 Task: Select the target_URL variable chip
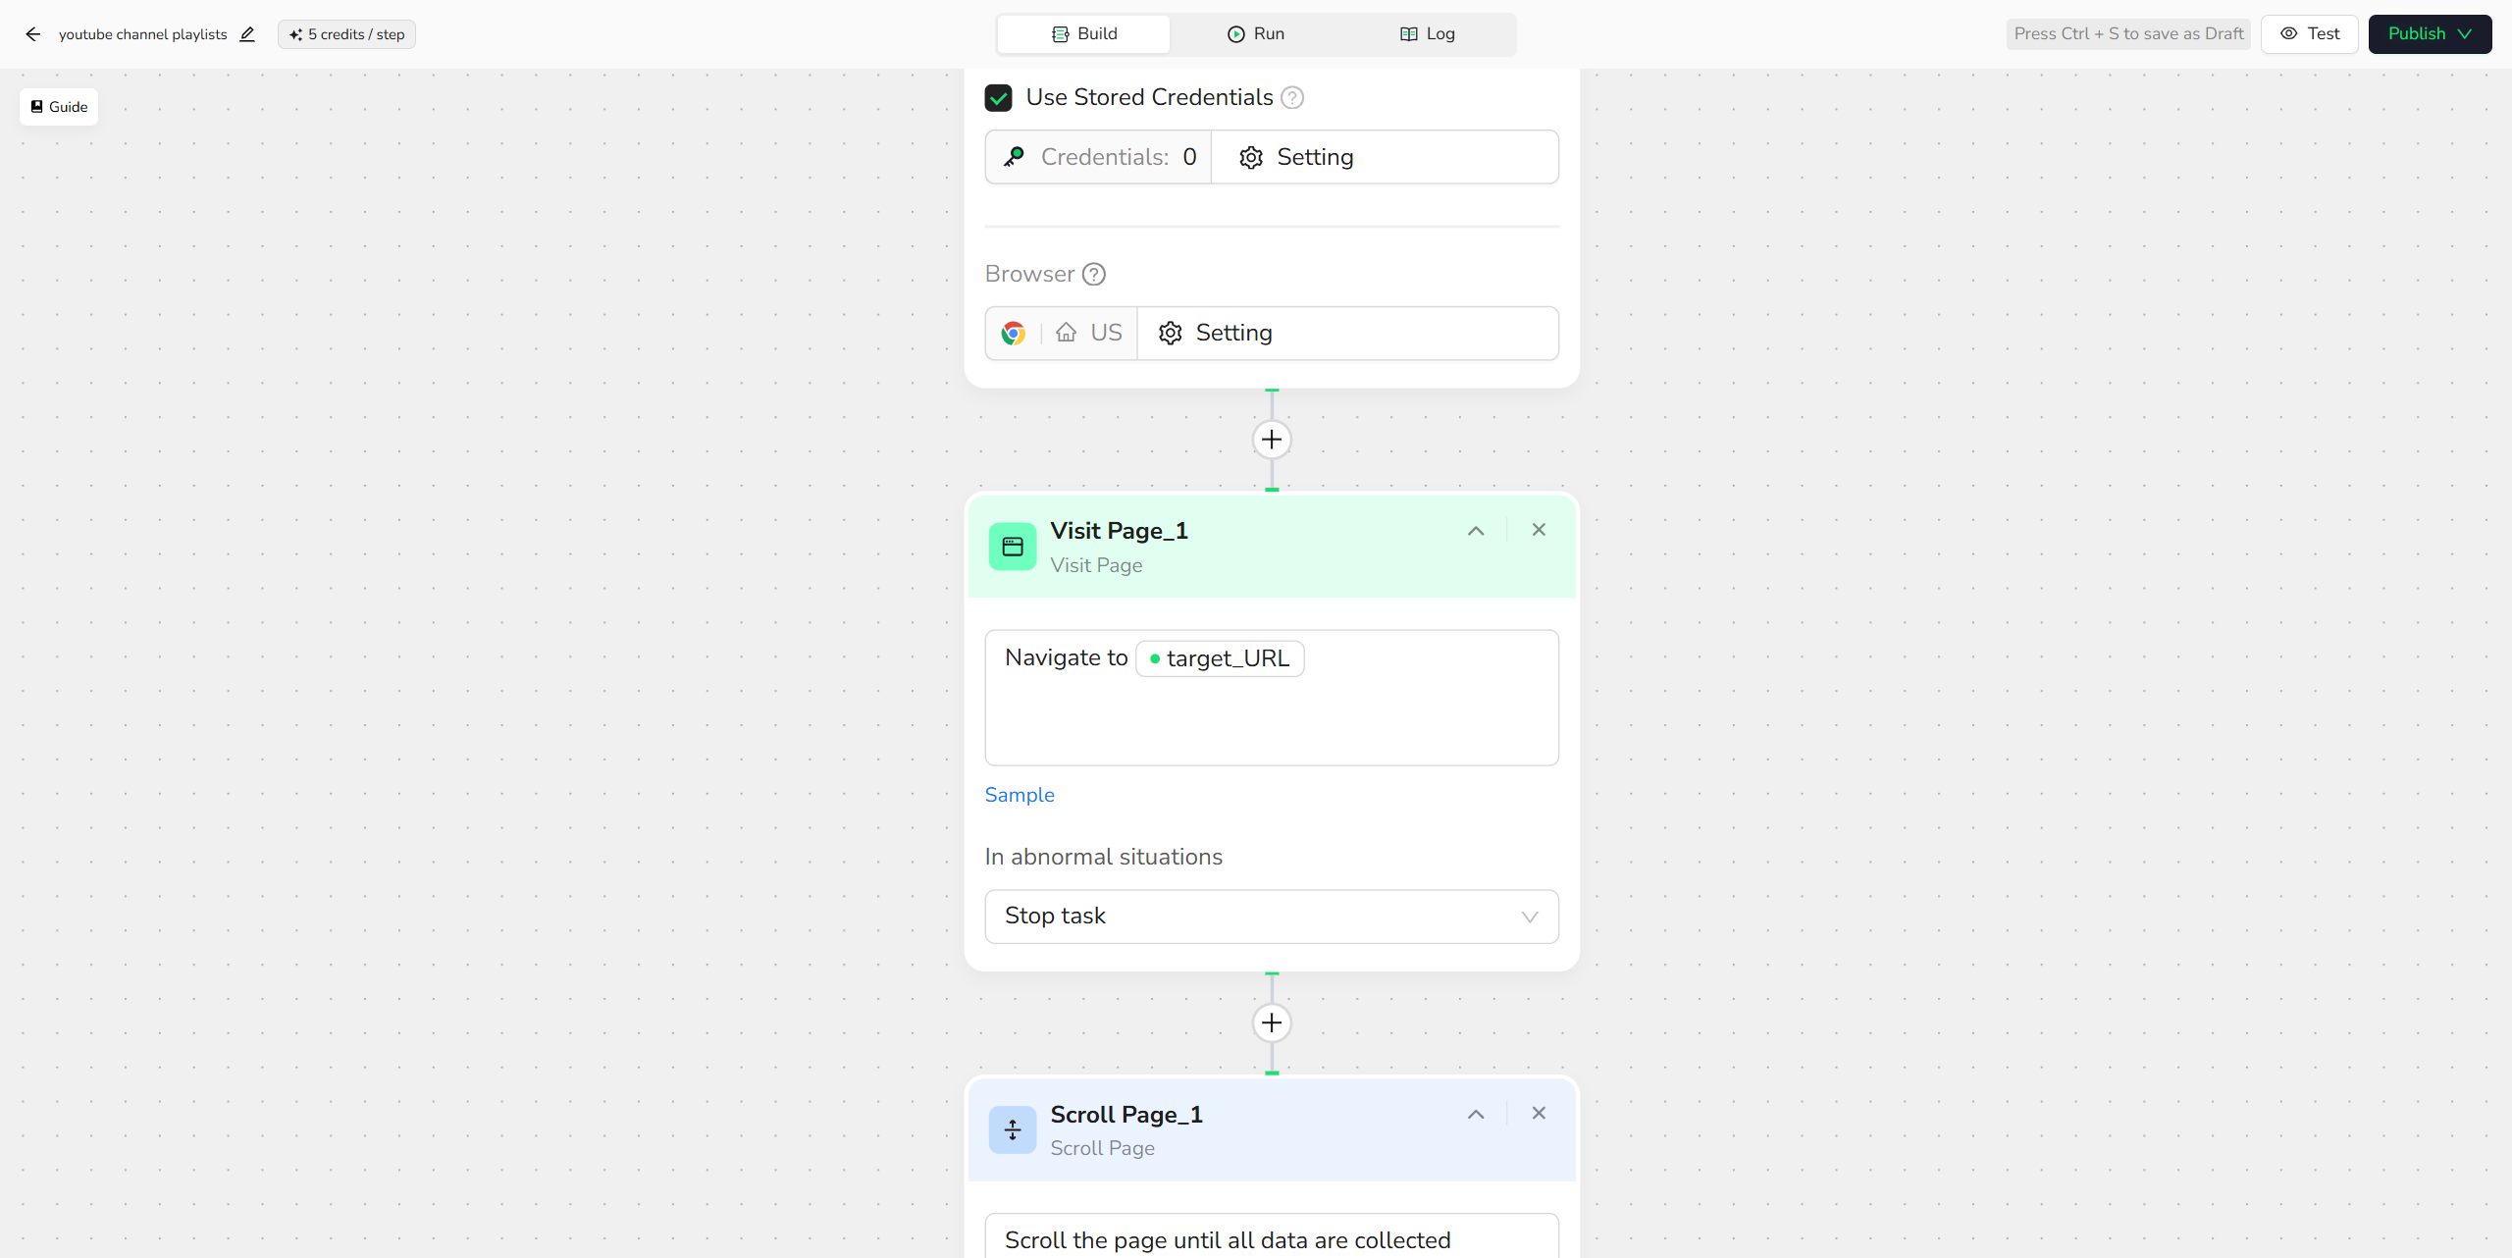point(1220,658)
